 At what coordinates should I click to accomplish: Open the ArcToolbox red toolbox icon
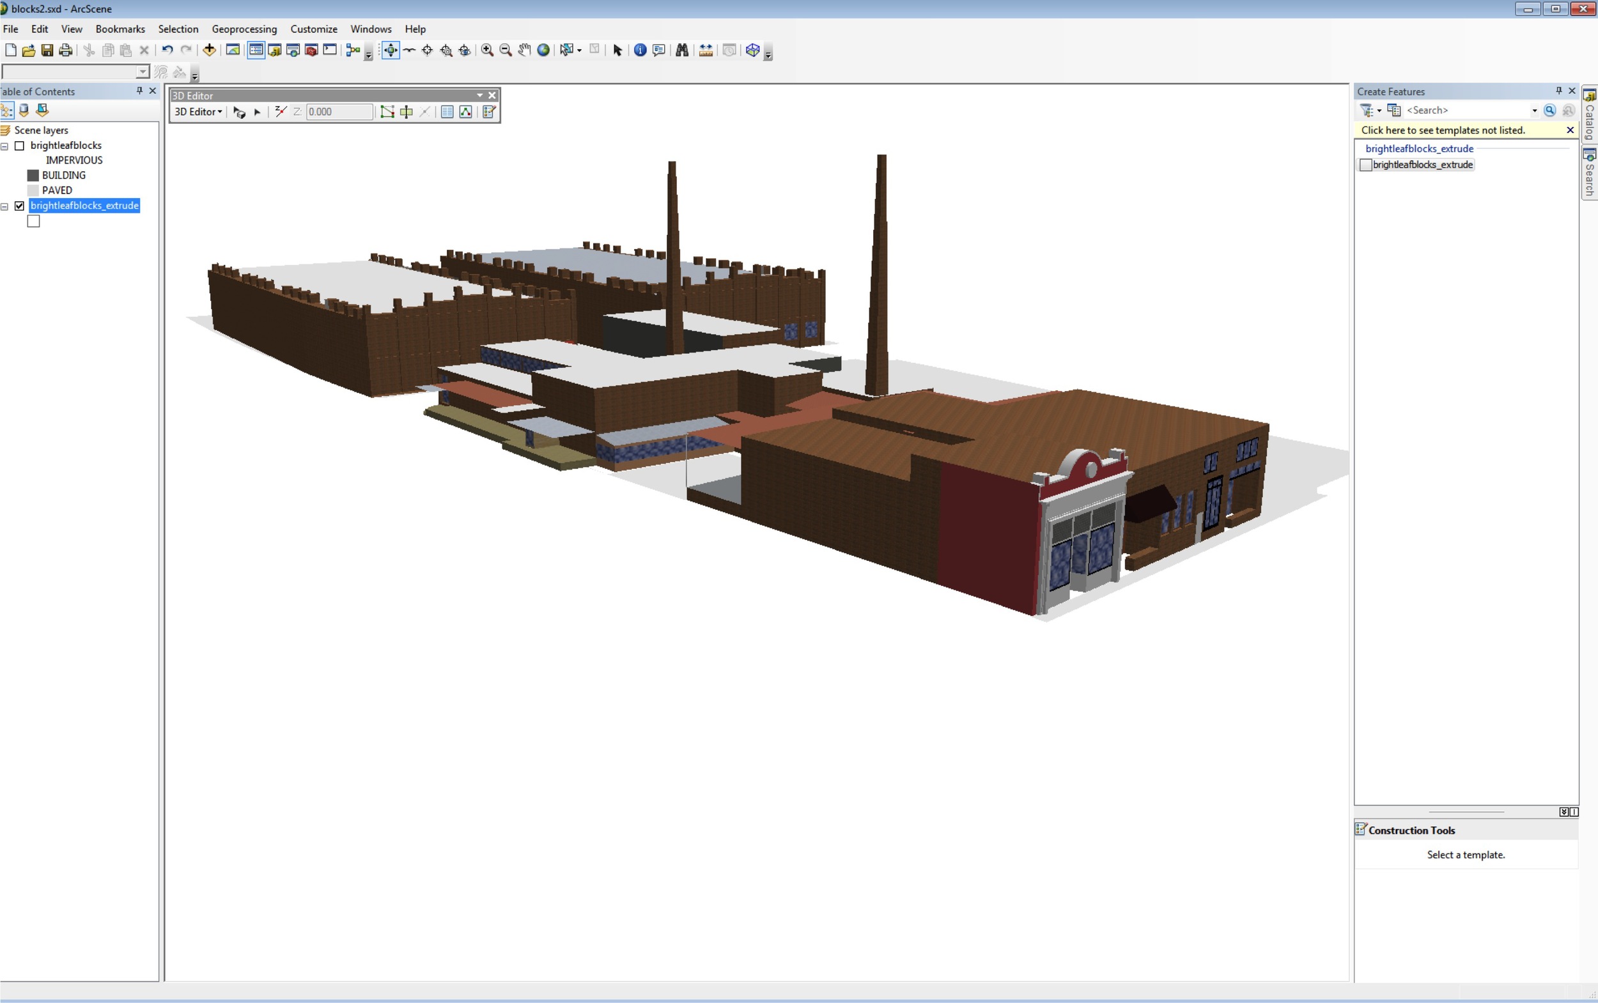[311, 50]
